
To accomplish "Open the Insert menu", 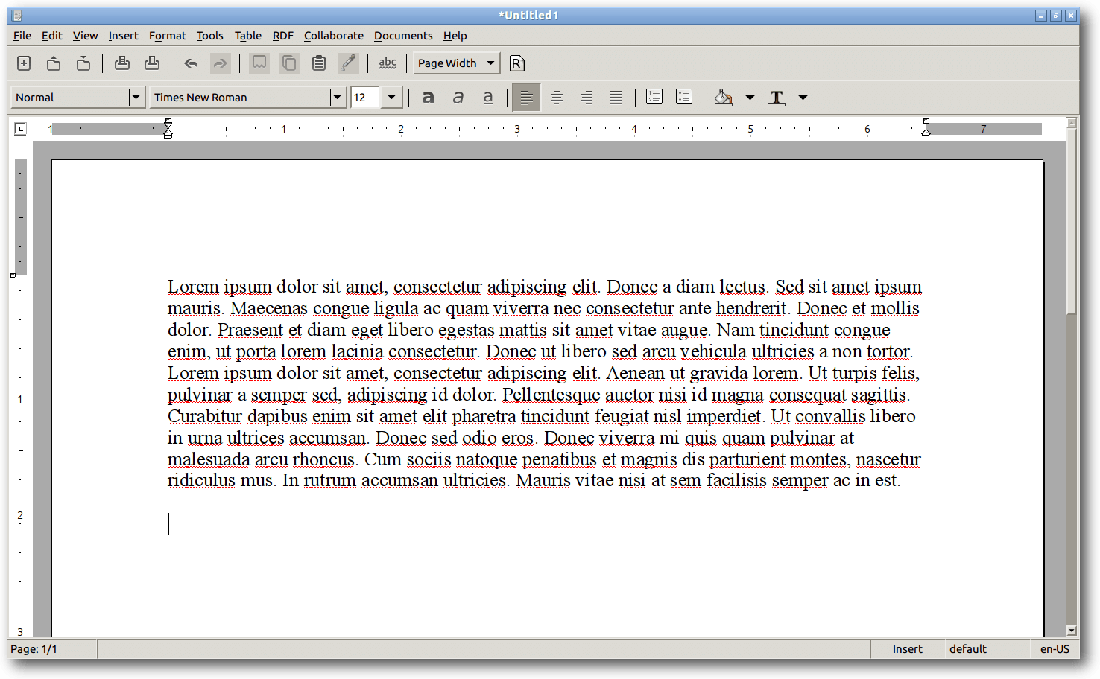I will point(123,36).
